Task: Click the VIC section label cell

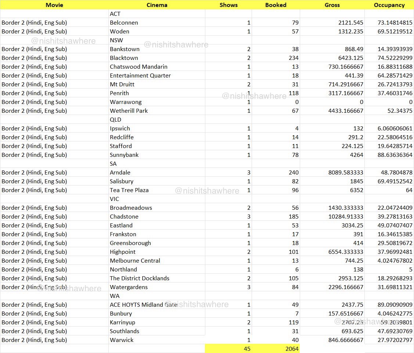Action: click(x=114, y=199)
